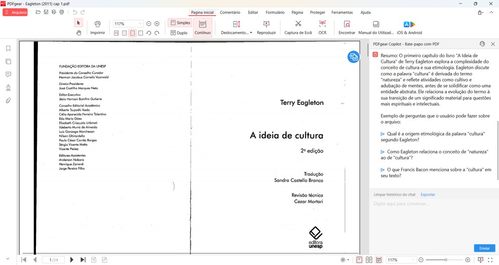Open bookmarks sidebar panel
This screenshot has width=499, height=265.
8,48
